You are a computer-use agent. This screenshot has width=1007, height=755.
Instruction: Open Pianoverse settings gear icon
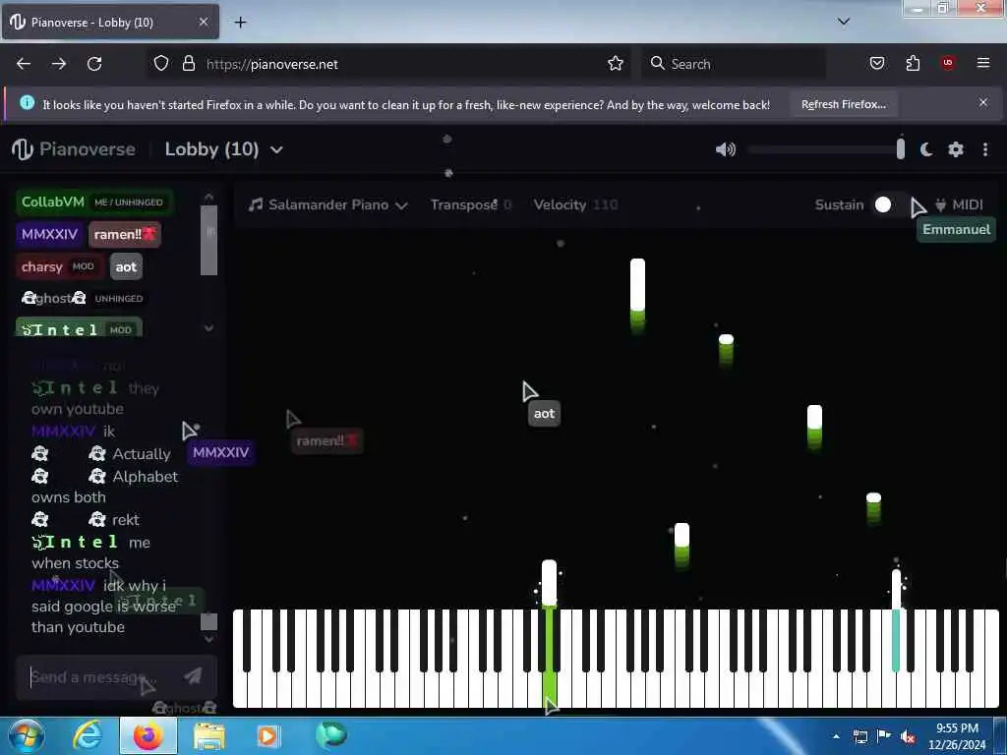956,149
